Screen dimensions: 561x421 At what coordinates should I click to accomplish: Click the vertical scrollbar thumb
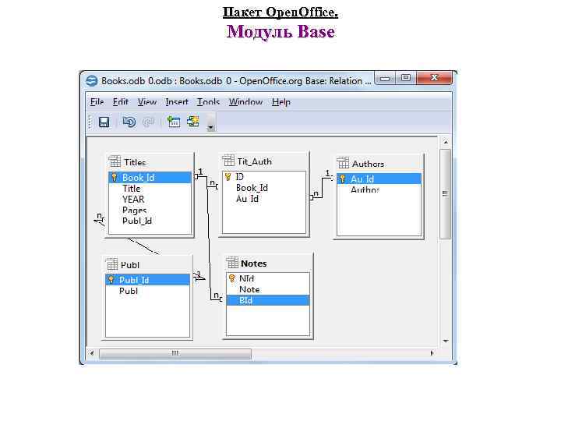(445, 193)
